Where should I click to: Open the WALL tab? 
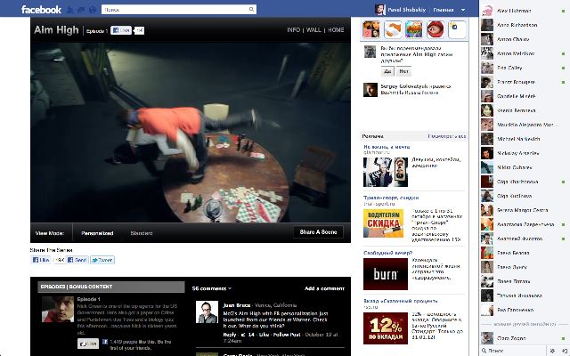(313, 29)
